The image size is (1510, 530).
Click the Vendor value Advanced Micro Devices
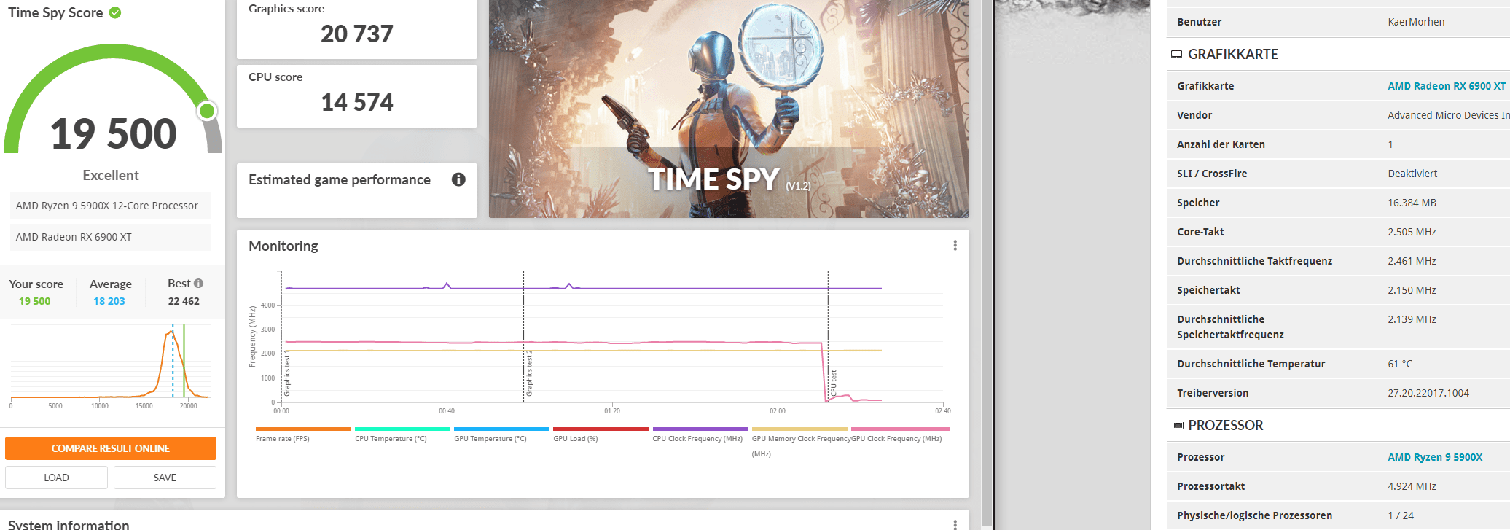(1448, 115)
